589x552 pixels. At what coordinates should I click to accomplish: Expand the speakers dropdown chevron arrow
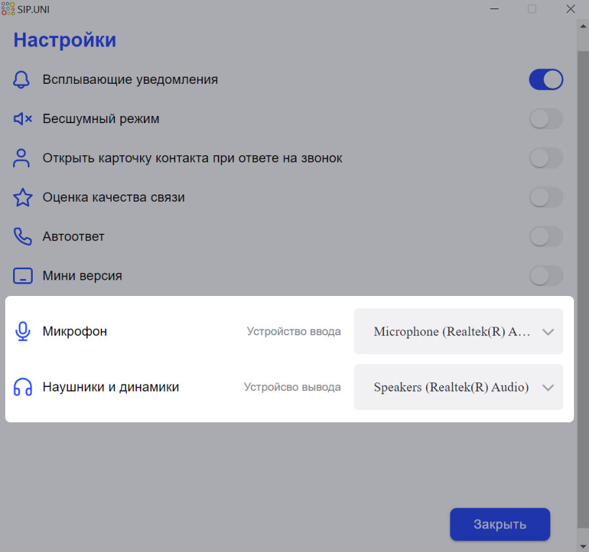point(548,388)
